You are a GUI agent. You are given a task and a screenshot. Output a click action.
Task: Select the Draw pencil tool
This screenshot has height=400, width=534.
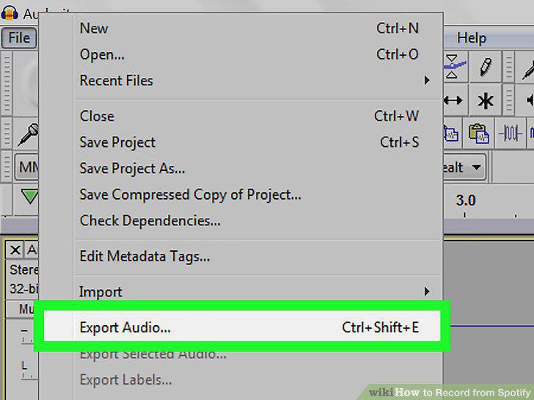[x=486, y=67]
